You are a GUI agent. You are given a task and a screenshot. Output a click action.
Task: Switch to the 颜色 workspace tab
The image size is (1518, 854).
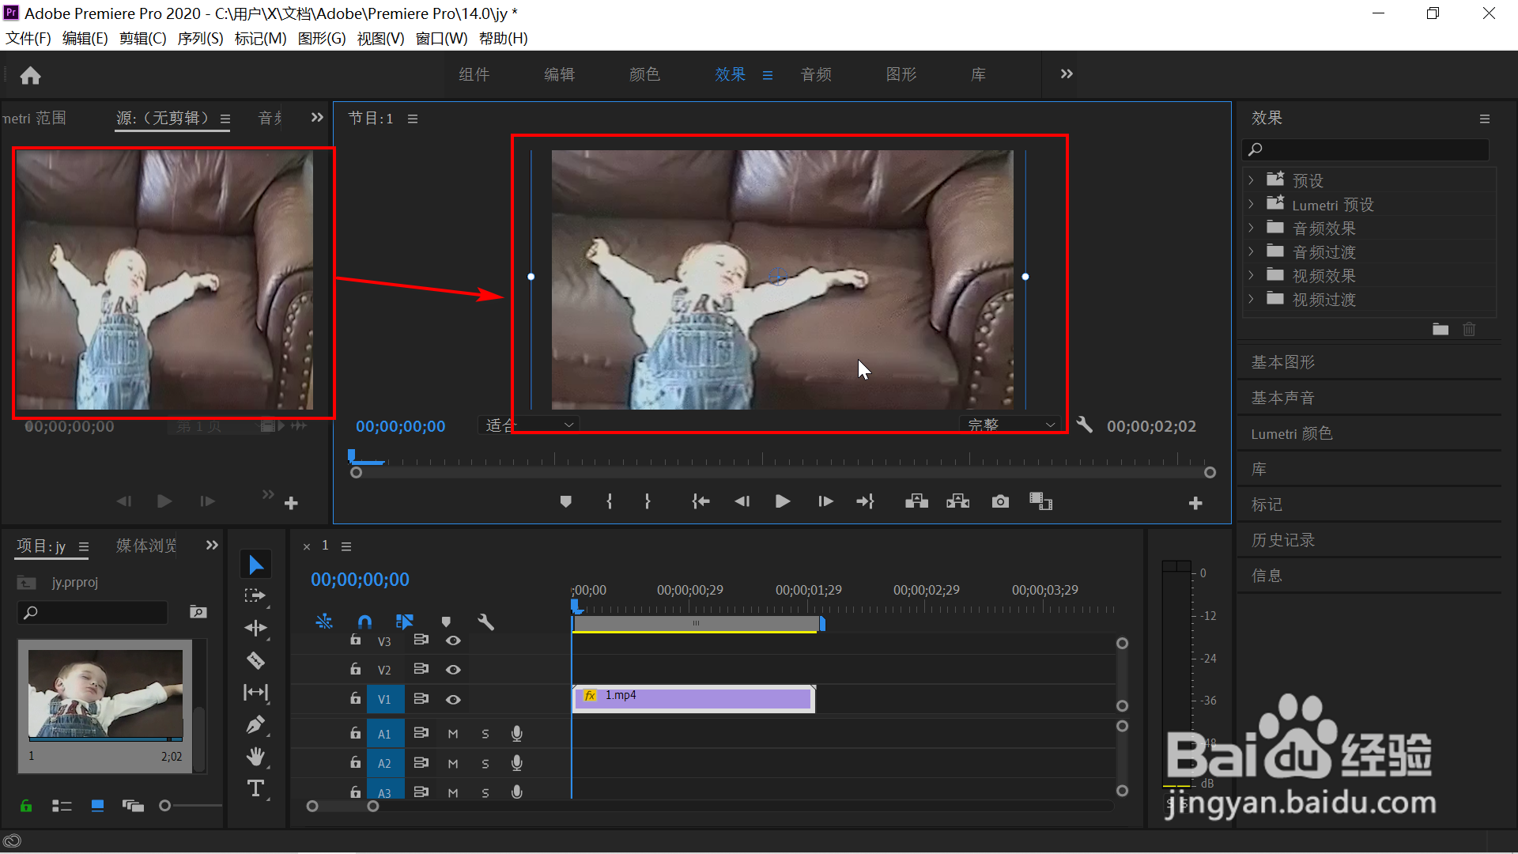tap(644, 74)
